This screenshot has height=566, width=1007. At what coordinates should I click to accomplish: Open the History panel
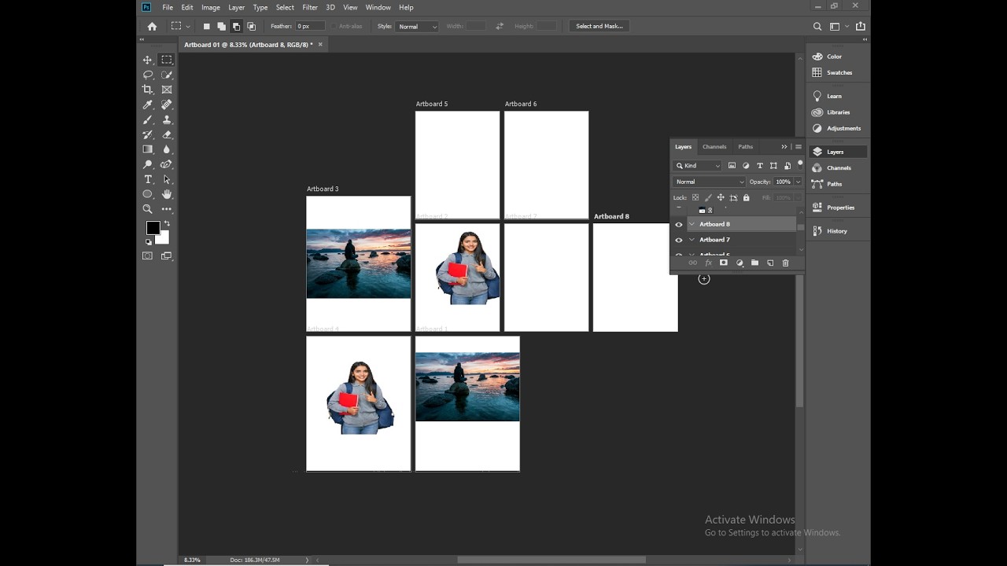839,231
